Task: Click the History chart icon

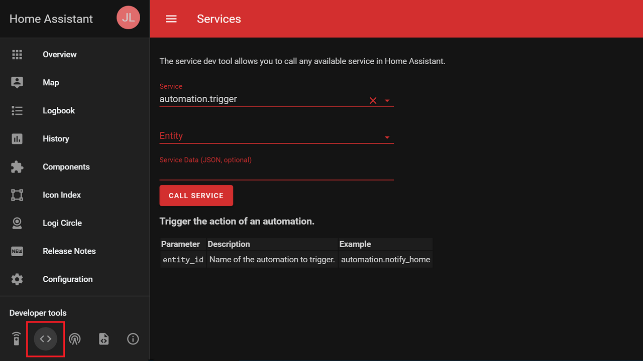Action: (17, 139)
